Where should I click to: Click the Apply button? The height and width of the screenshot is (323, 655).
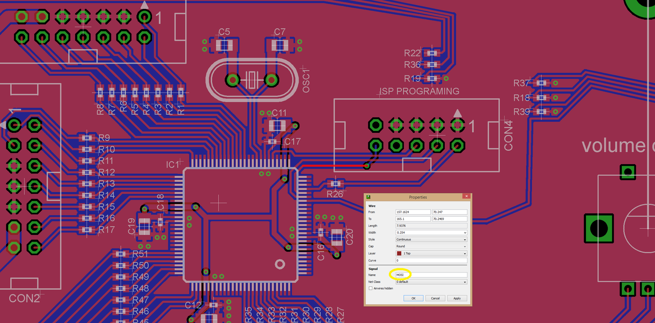(x=457, y=298)
